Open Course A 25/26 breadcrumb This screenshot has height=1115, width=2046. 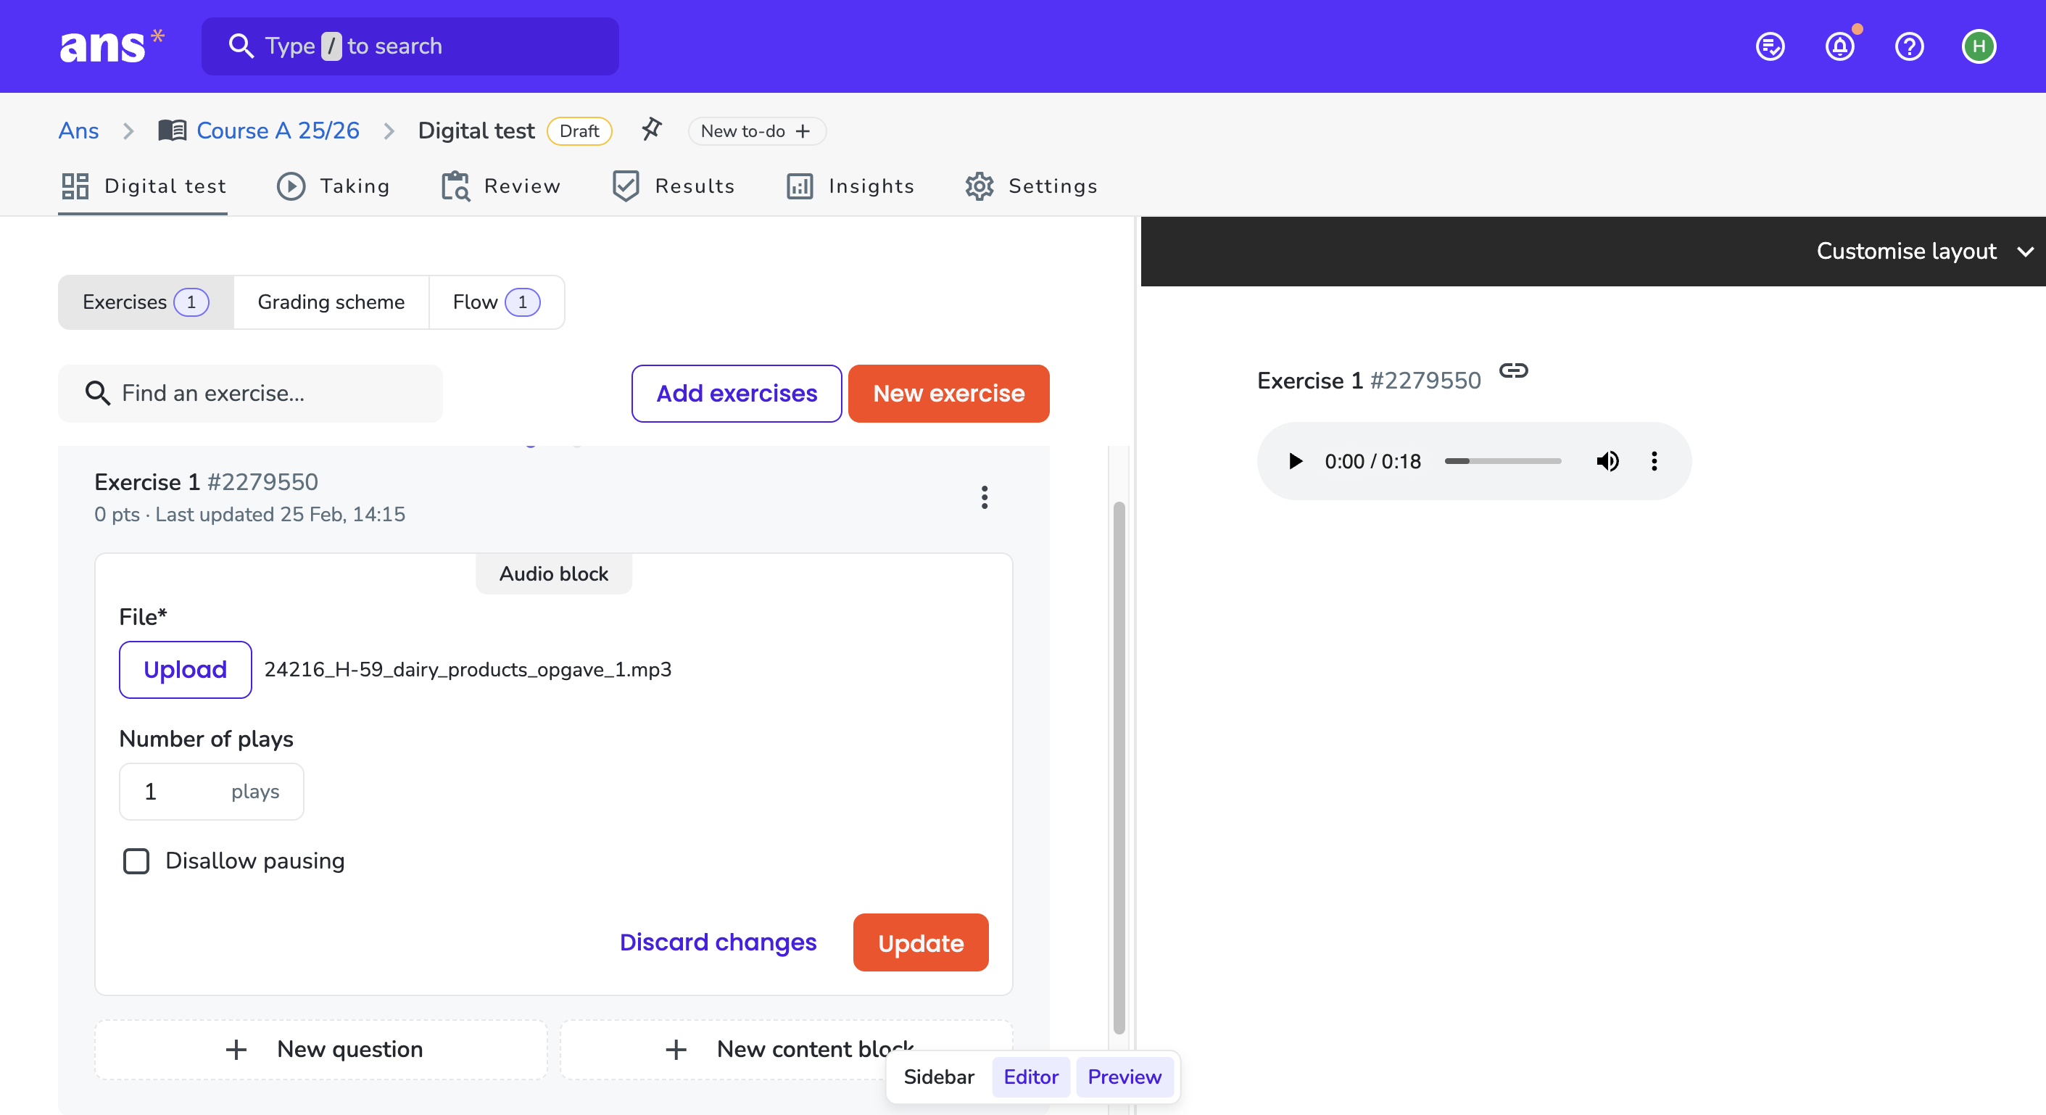click(278, 130)
